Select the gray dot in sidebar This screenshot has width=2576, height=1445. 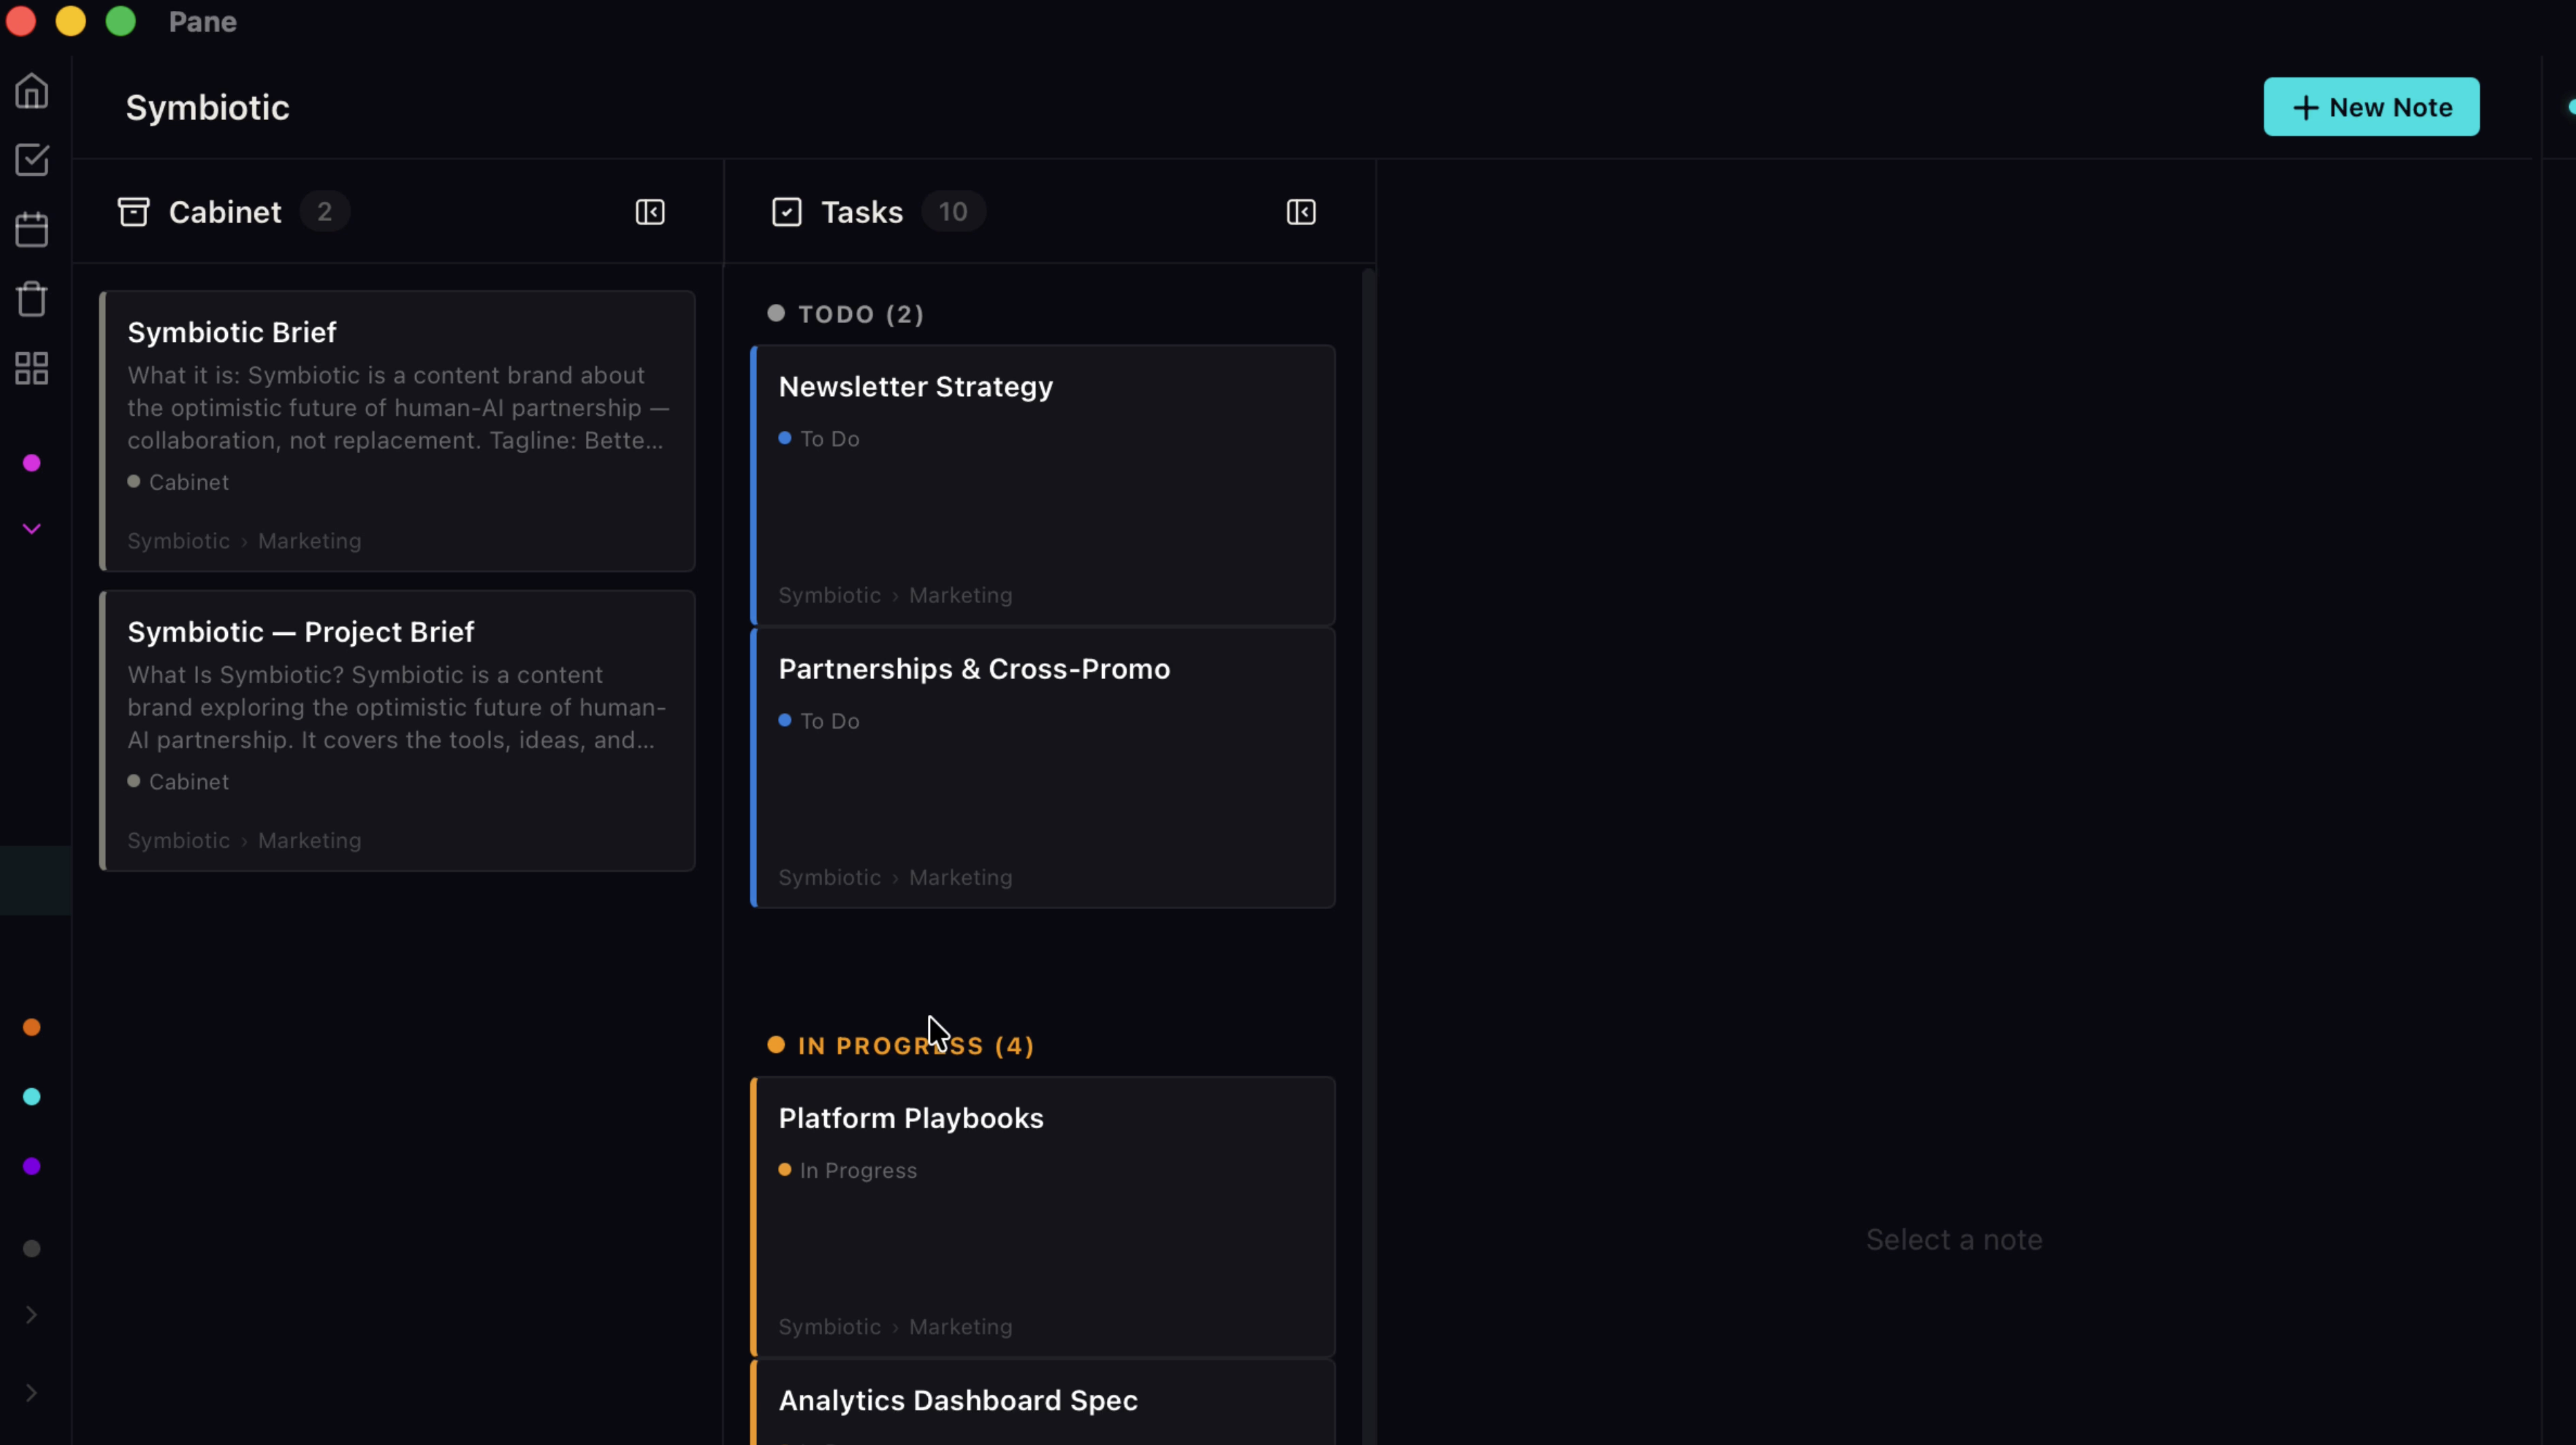point(32,1248)
